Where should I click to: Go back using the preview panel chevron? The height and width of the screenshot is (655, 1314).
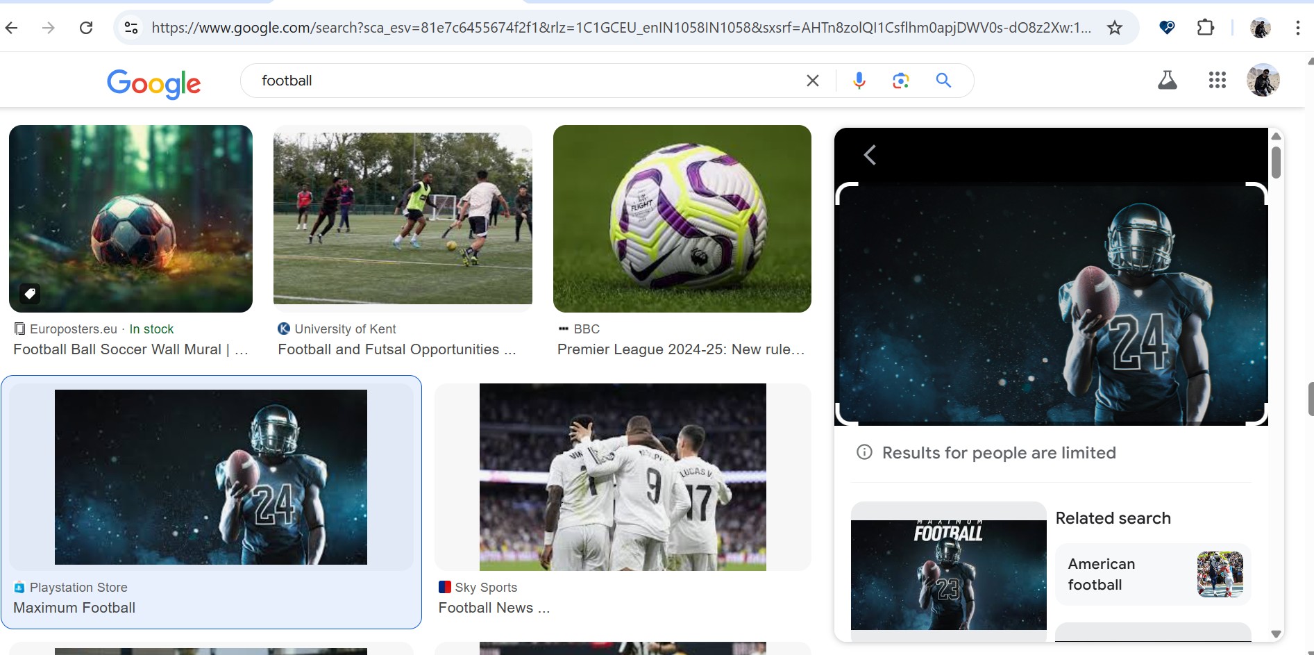(870, 155)
